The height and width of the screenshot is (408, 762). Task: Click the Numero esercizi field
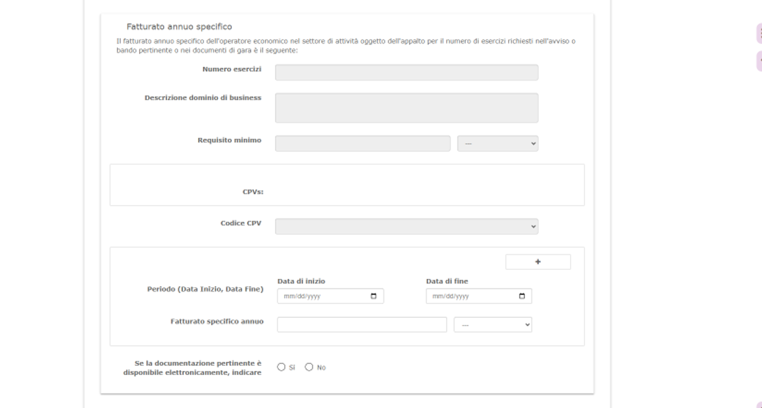(406, 73)
